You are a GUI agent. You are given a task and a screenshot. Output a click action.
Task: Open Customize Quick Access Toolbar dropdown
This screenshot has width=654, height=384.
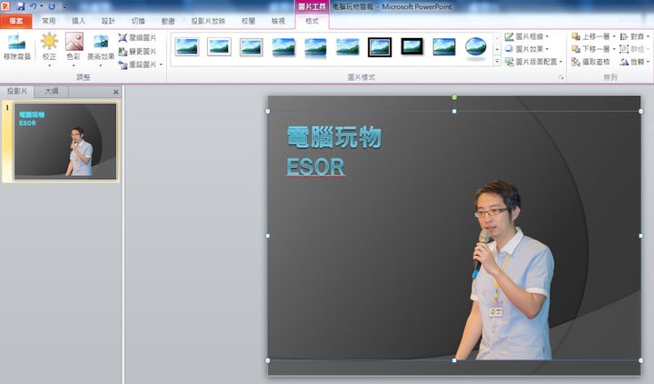click(64, 6)
